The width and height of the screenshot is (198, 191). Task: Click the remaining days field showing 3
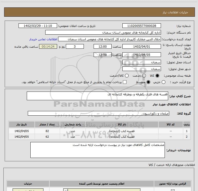[x=75, y=46]
